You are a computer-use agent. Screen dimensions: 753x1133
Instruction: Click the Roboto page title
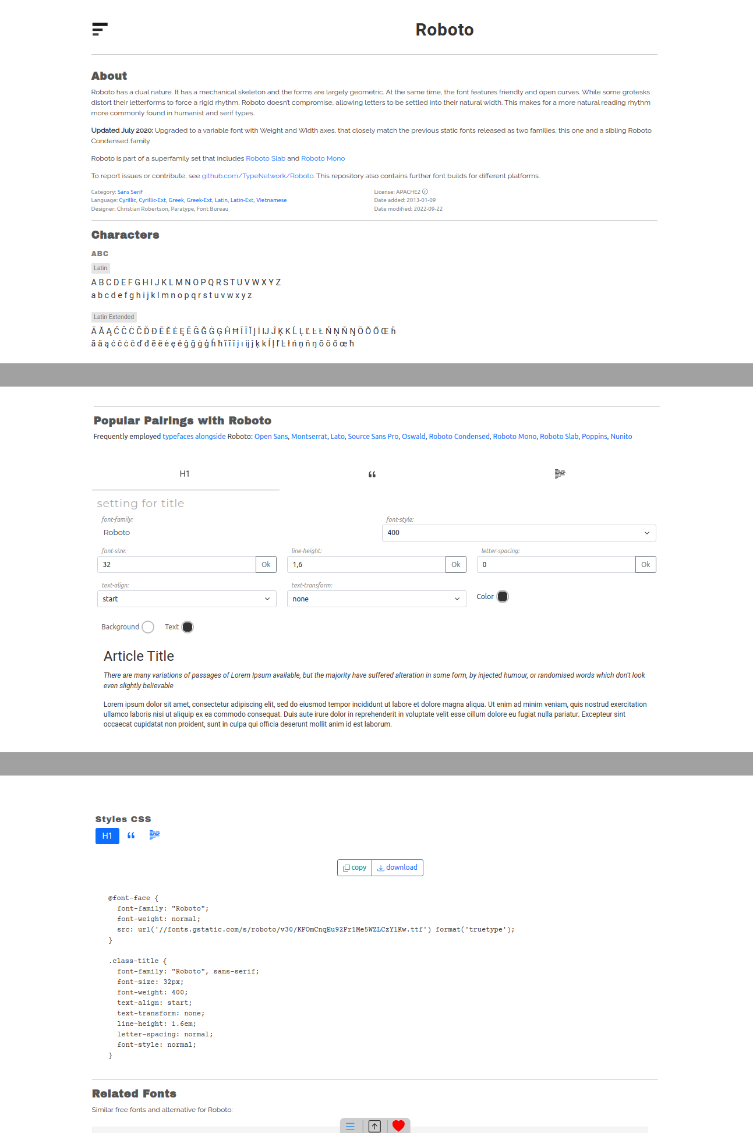click(x=444, y=30)
